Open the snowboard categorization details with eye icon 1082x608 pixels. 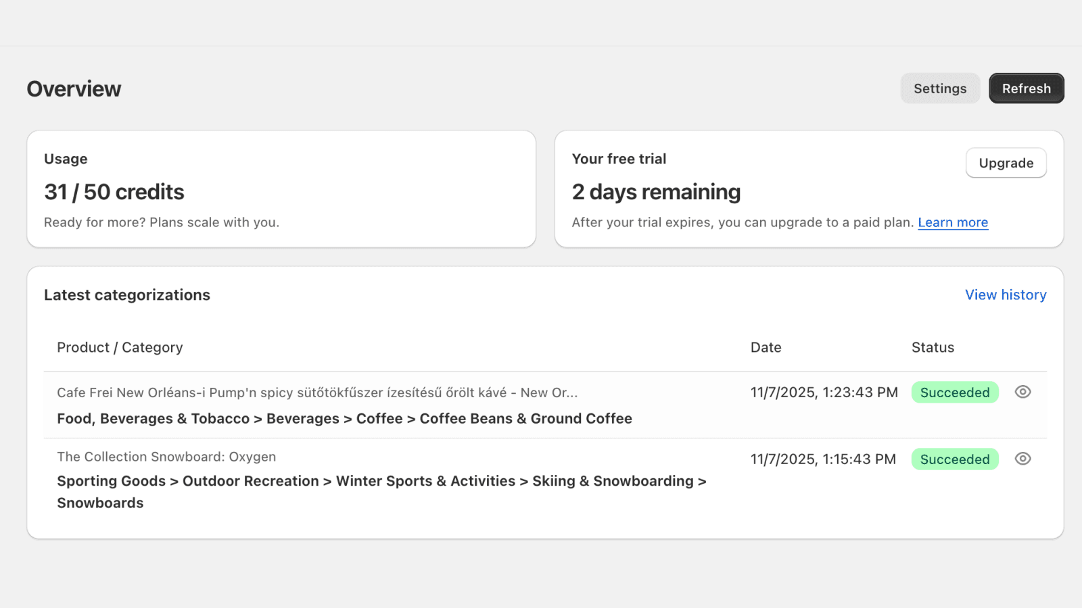tap(1022, 459)
